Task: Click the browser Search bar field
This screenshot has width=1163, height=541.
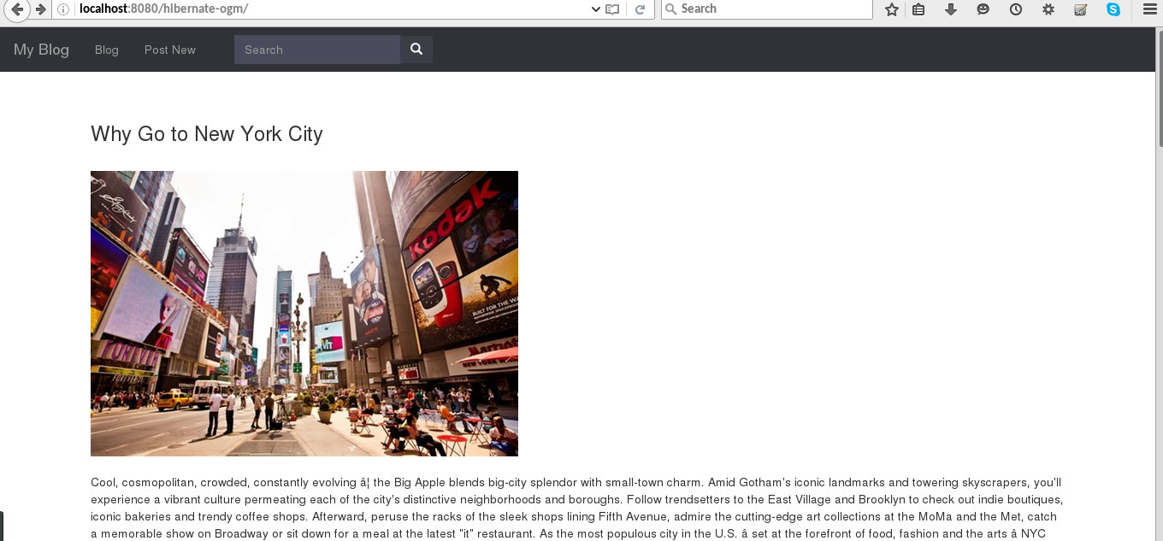Action: coord(766,9)
